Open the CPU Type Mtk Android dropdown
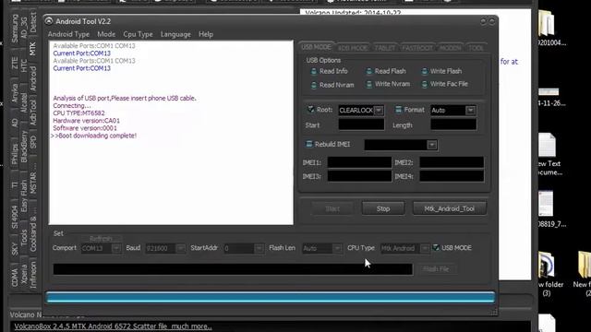 pyautogui.click(x=425, y=248)
